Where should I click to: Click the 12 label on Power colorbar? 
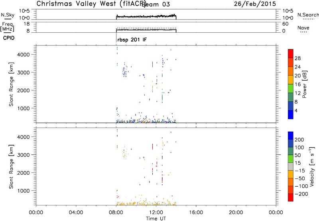point(297,93)
